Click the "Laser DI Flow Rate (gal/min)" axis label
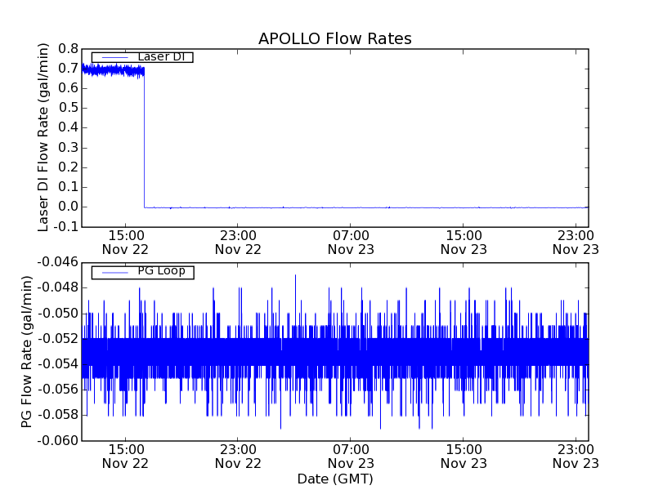The height and width of the screenshot is (490, 654). pos(44,136)
